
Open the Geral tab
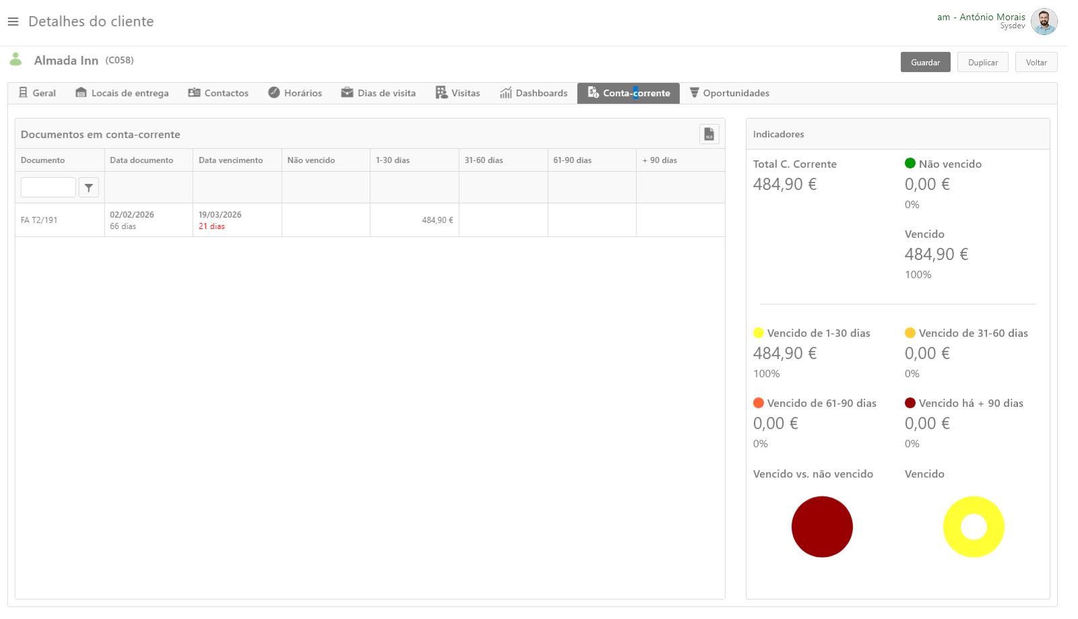(37, 93)
